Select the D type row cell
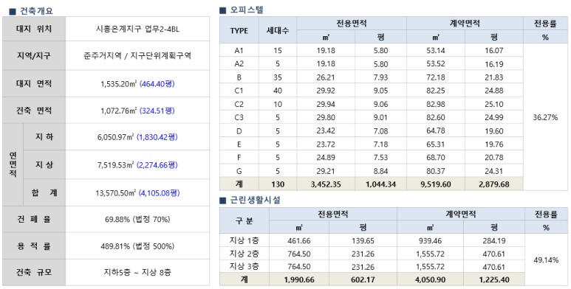Image resolution: width=571 pixels, height=289 pixels. pyautogui.click(x=239, y=131)
